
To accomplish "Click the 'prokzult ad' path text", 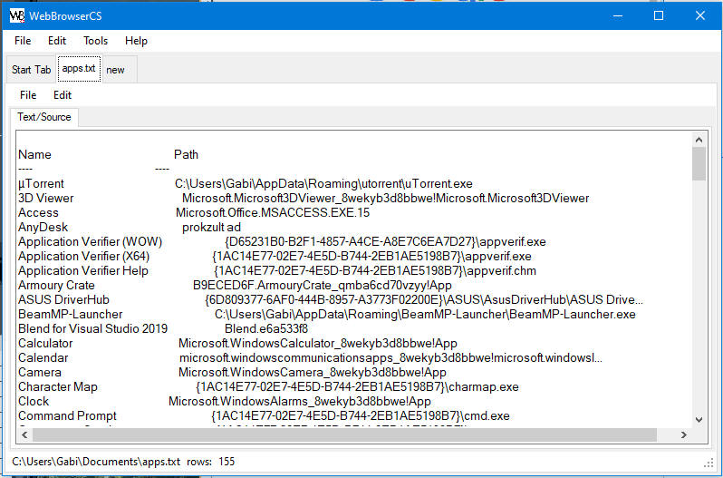I will tap(211, 227).
